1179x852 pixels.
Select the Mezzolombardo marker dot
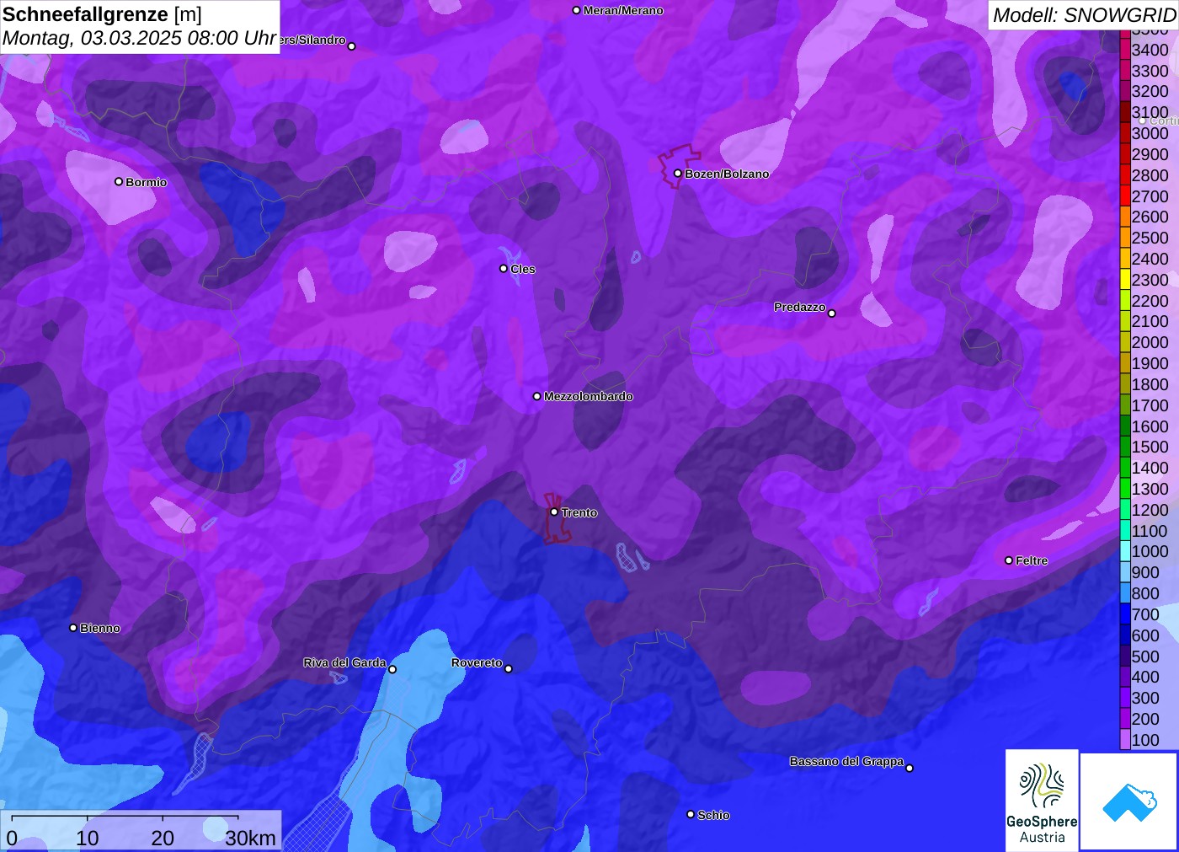point(537,396)
